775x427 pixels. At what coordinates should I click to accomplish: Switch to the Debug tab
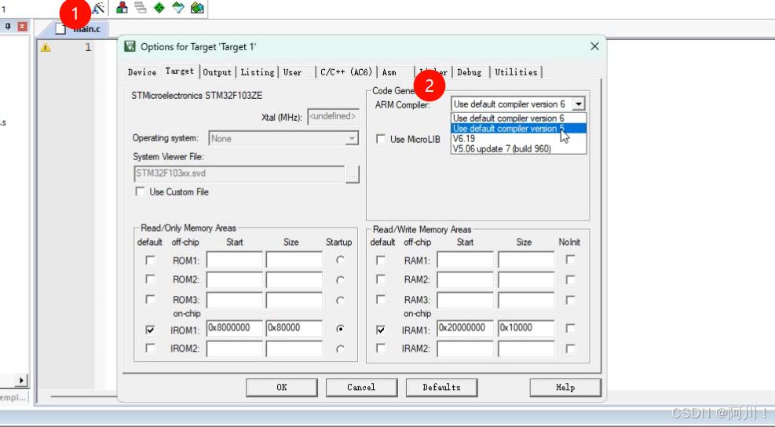coord(470,72)
